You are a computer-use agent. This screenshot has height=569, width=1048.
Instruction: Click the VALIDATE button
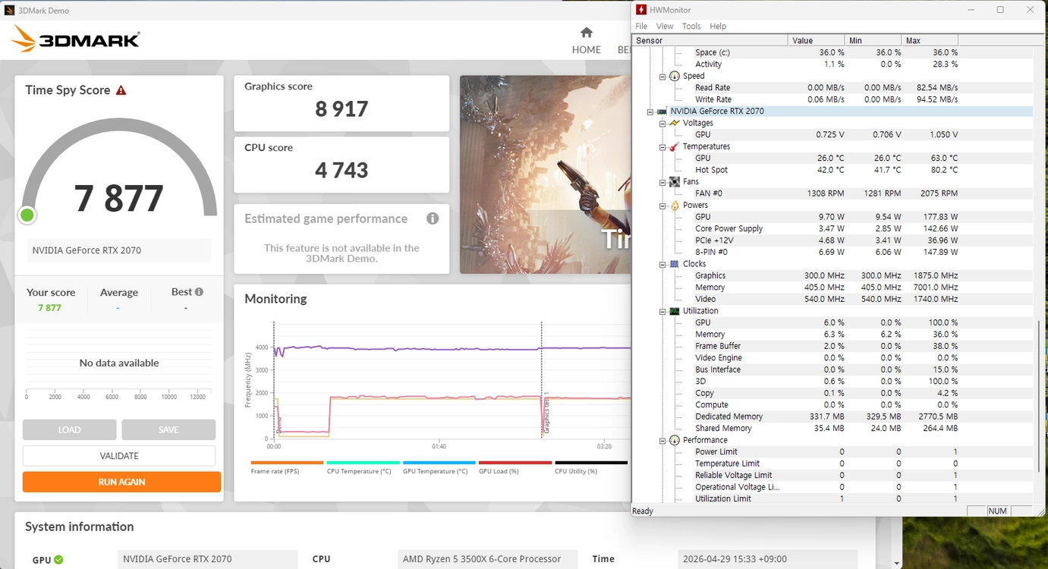[119, 456]
